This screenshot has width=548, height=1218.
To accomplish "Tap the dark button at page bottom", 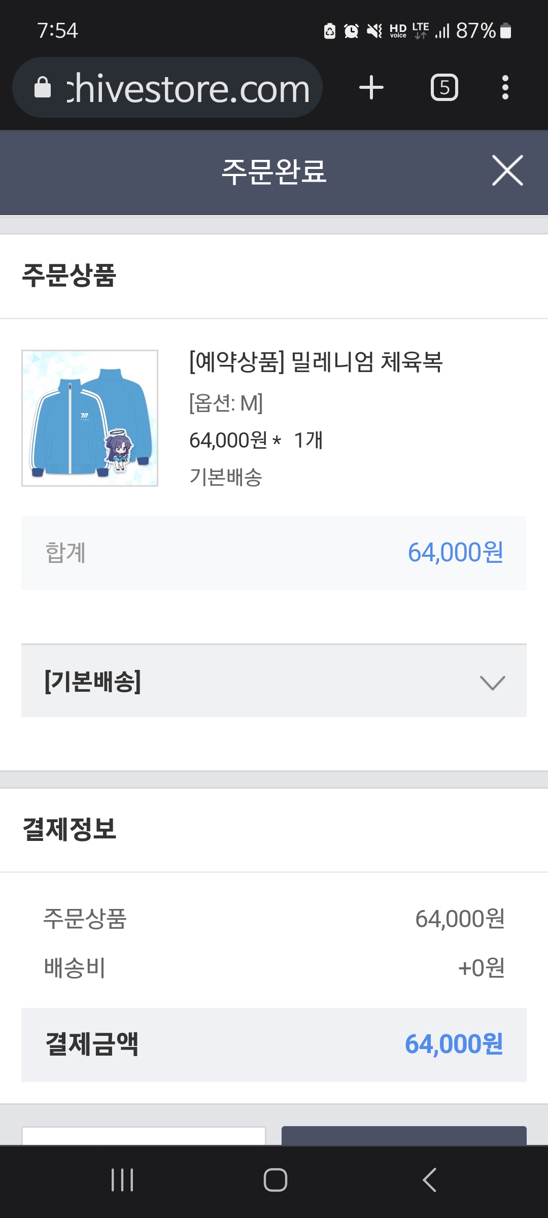I will (404, 1136).
